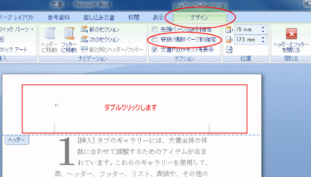Click Link to Previous (前と同じヘッダー/フッター)
The height and width of the screenshot is (177, 311).
(112, 49)
